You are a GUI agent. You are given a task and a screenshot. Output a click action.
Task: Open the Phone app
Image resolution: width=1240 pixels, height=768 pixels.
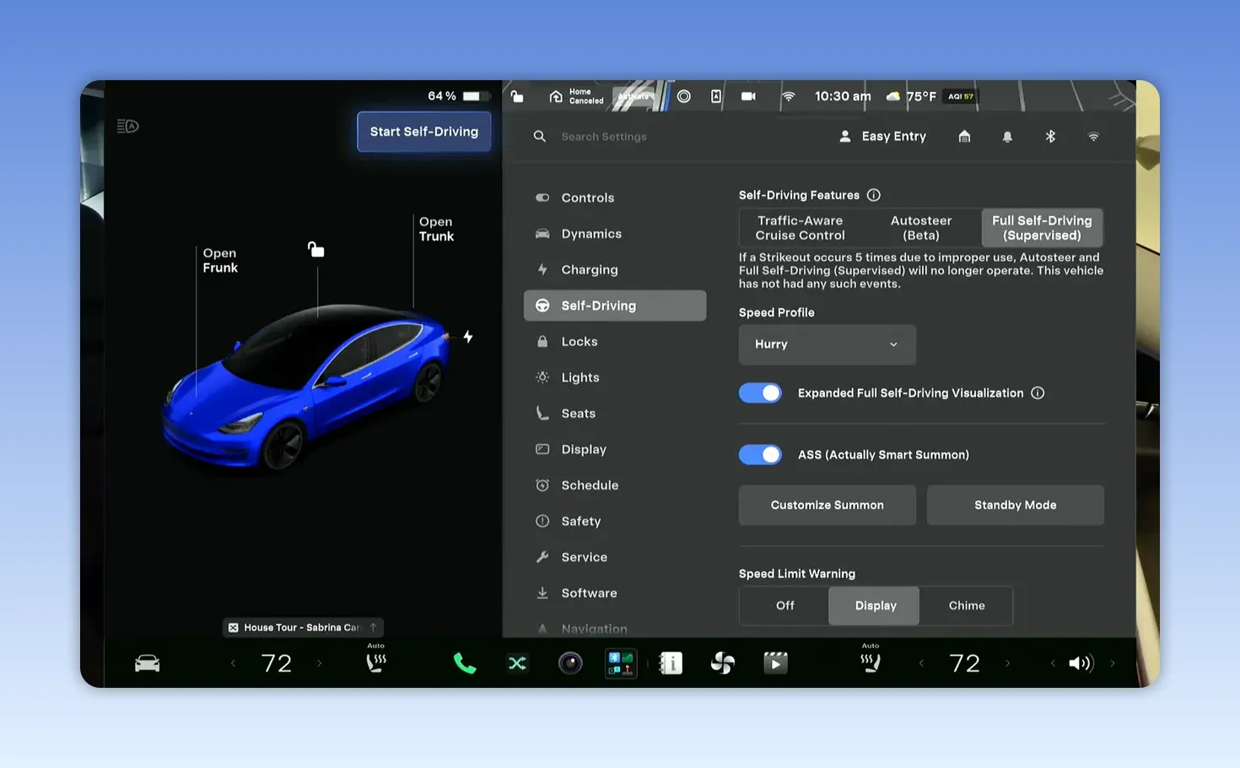(465, 663)
